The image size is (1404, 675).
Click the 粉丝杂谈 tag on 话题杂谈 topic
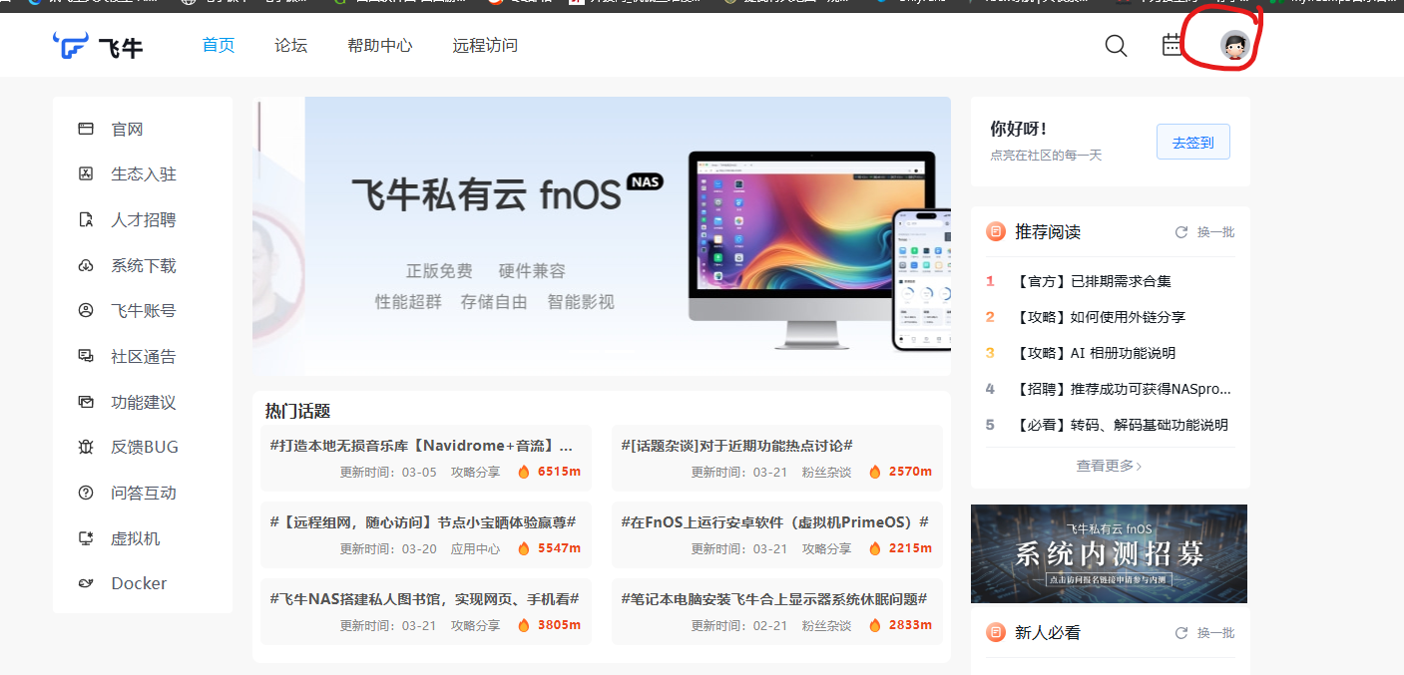826,472
